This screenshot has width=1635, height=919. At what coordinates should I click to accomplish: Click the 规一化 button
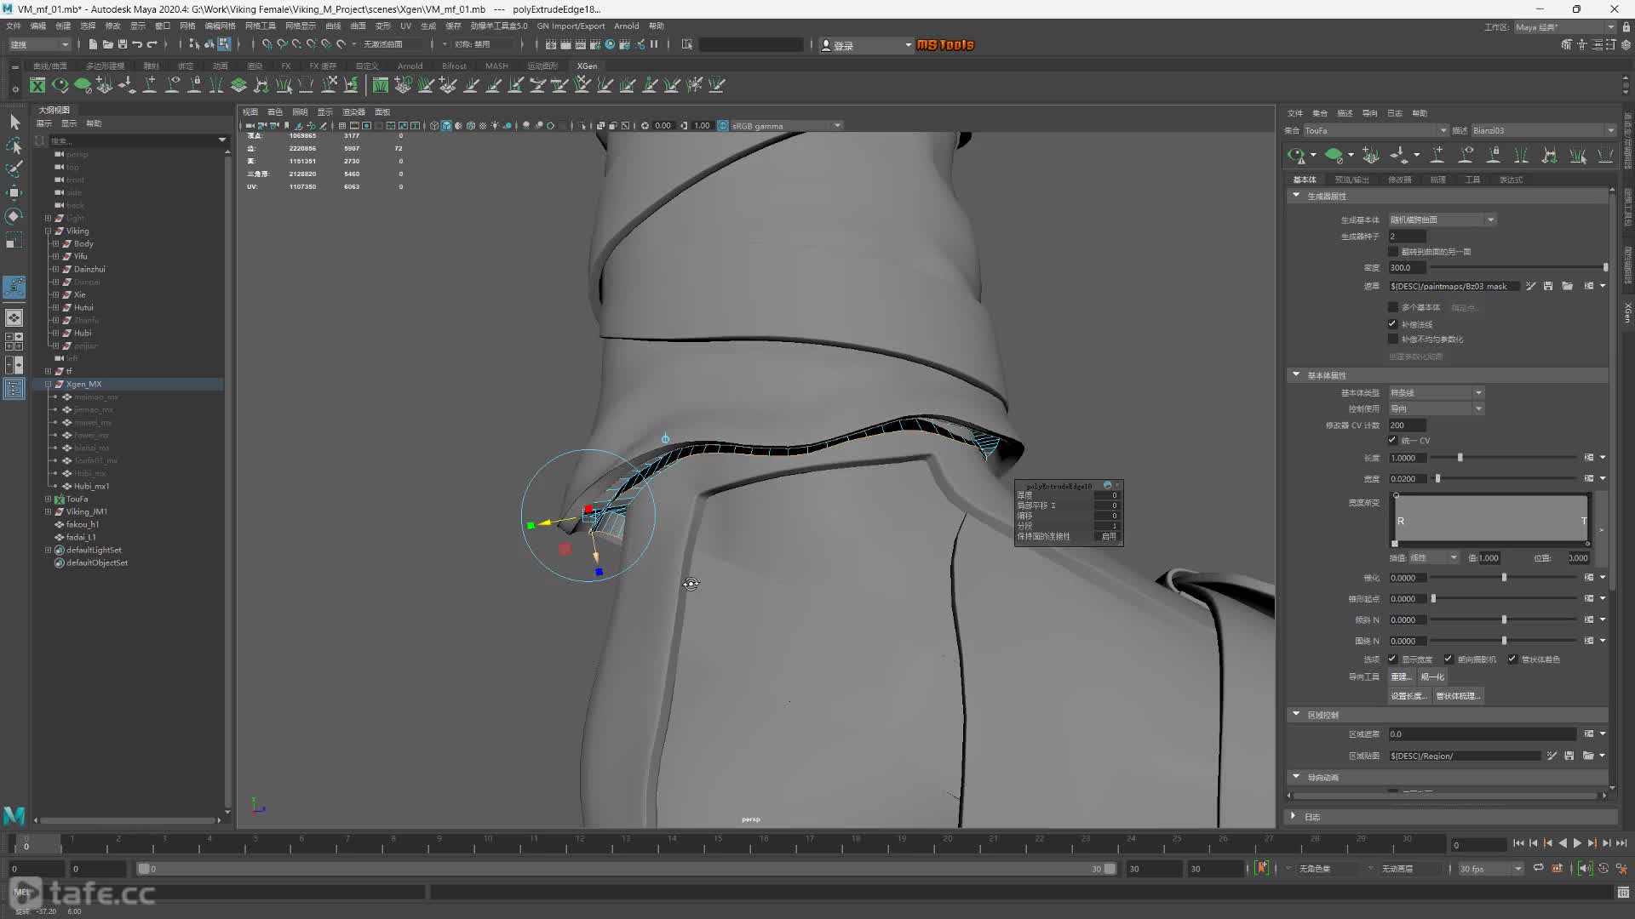point(1432,676)
